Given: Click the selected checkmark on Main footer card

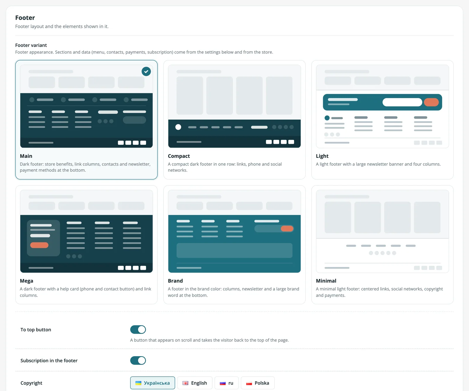Looking at the screenshot, I should (146, 71).
